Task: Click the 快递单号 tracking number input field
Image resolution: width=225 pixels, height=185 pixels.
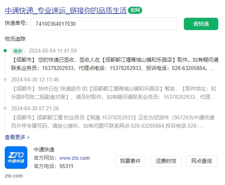Action: [104, 24]
